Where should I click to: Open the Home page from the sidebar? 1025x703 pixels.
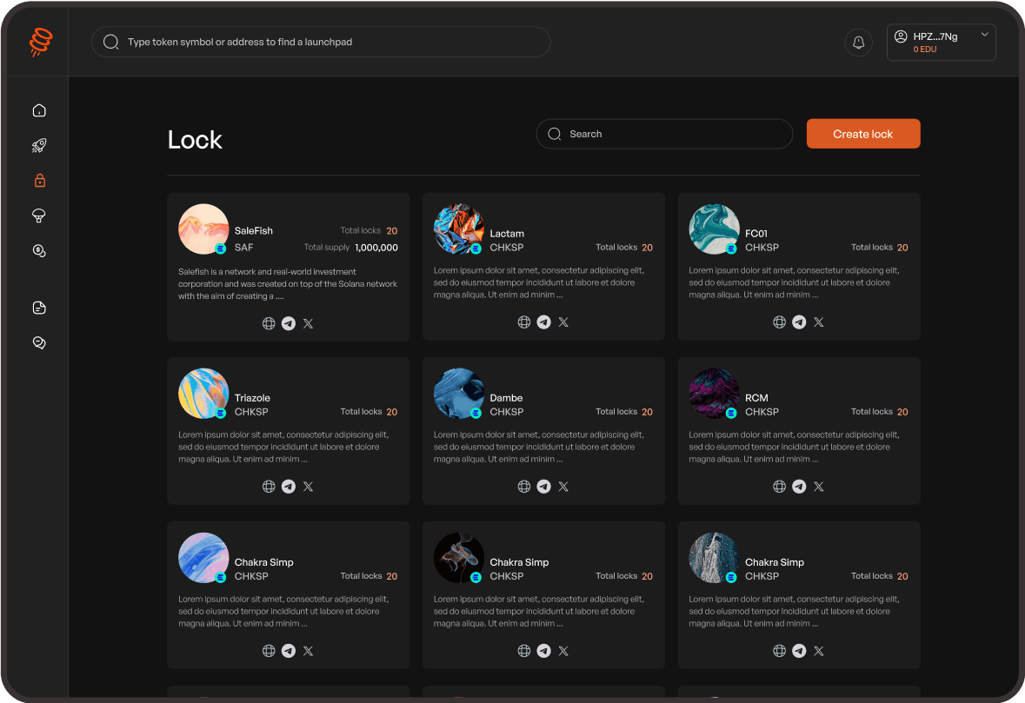point(38,109)
